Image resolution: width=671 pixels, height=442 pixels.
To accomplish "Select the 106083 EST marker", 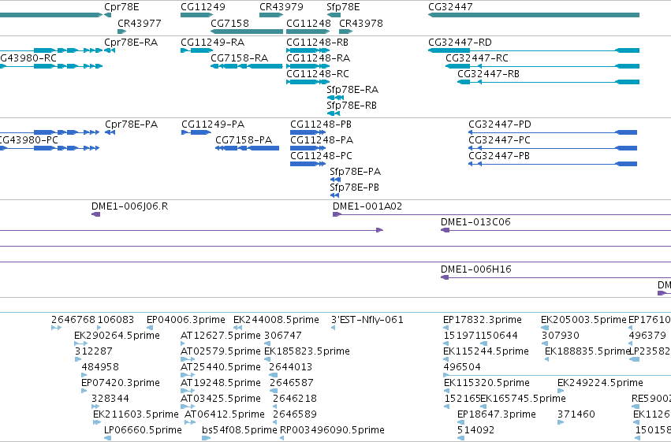I will pos(99,328).
